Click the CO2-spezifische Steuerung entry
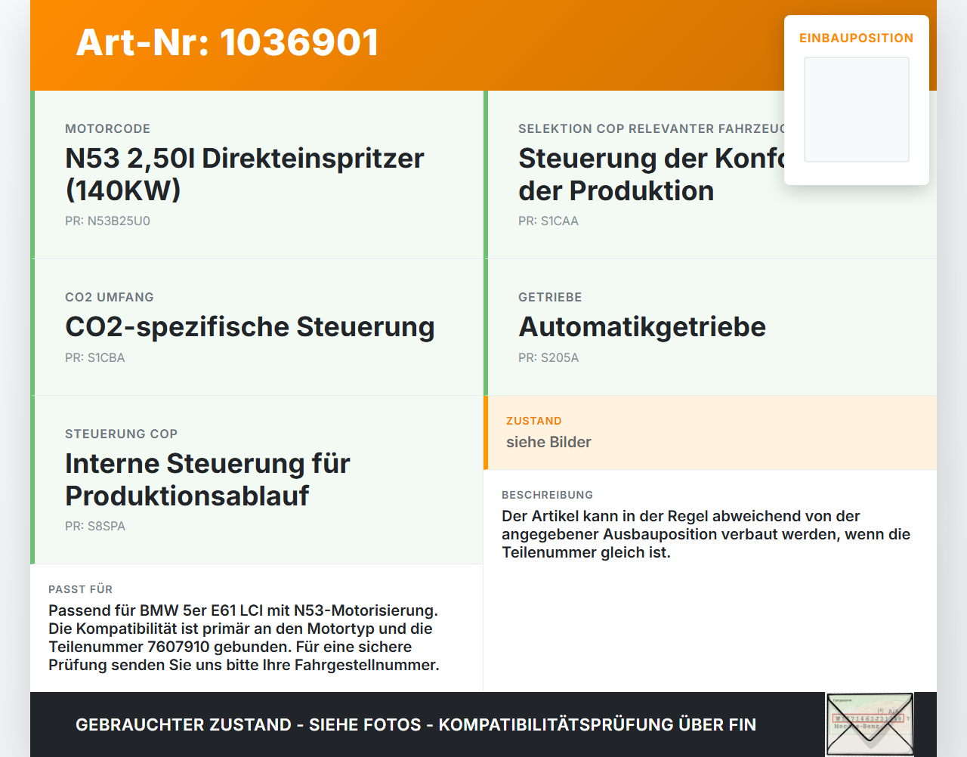This screenshot has height=757, width=967. 250,326
